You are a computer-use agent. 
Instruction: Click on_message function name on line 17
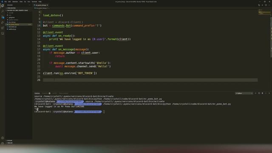[x=66, y=49]
